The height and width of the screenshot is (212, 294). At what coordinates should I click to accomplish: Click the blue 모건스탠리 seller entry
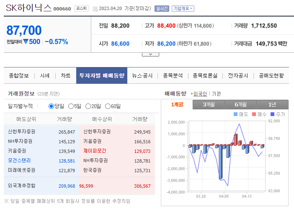19,160
